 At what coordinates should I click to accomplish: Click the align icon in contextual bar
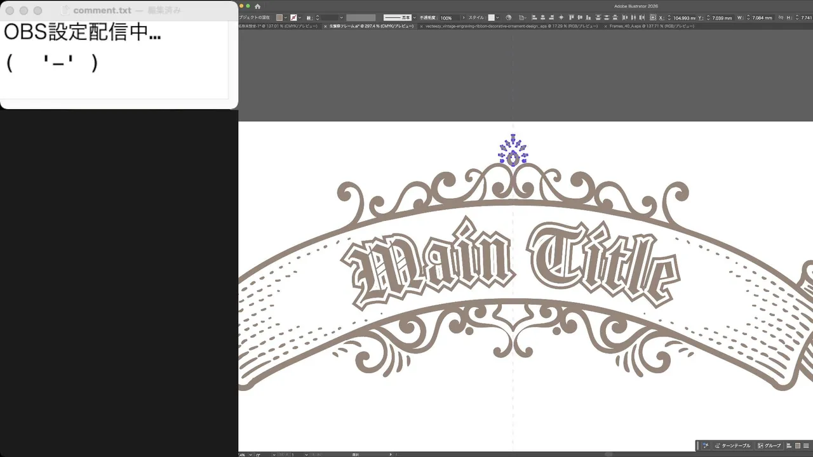point(789,446)
